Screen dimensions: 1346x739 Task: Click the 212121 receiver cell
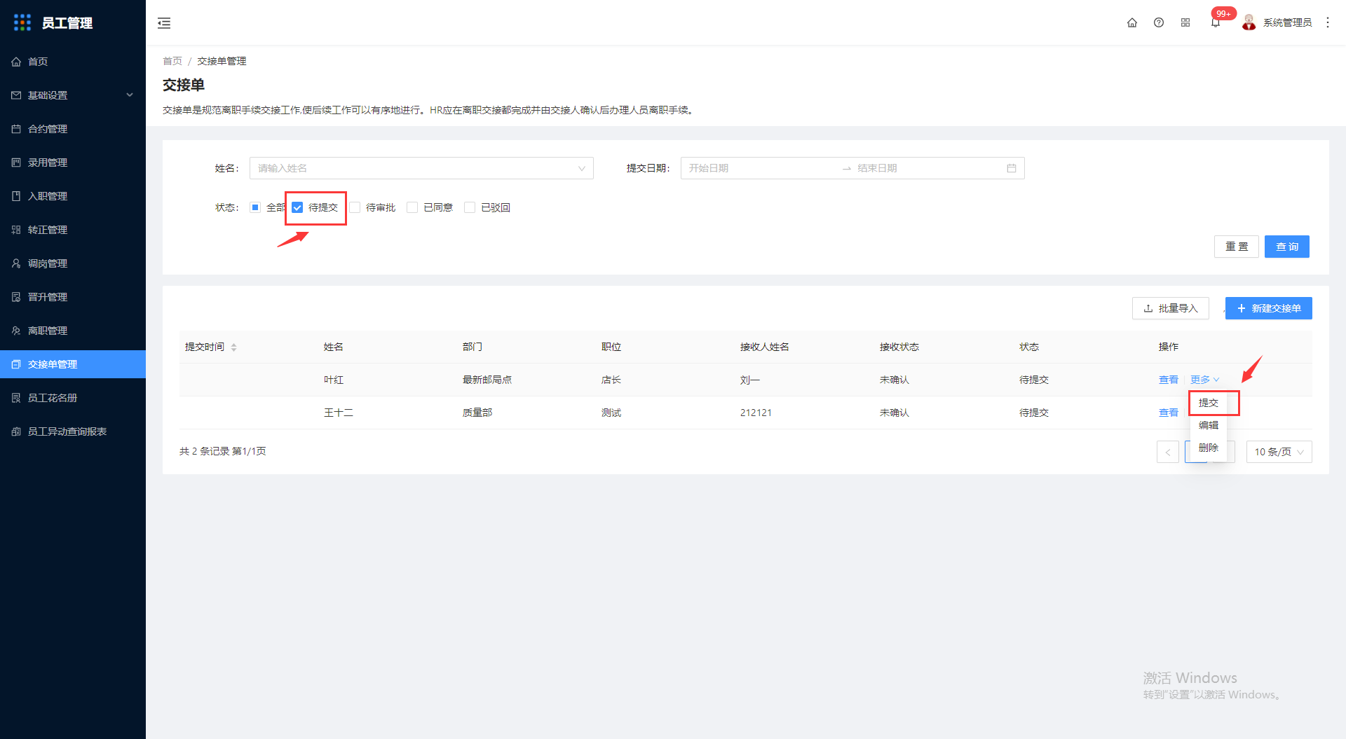(x=756, y=413)
